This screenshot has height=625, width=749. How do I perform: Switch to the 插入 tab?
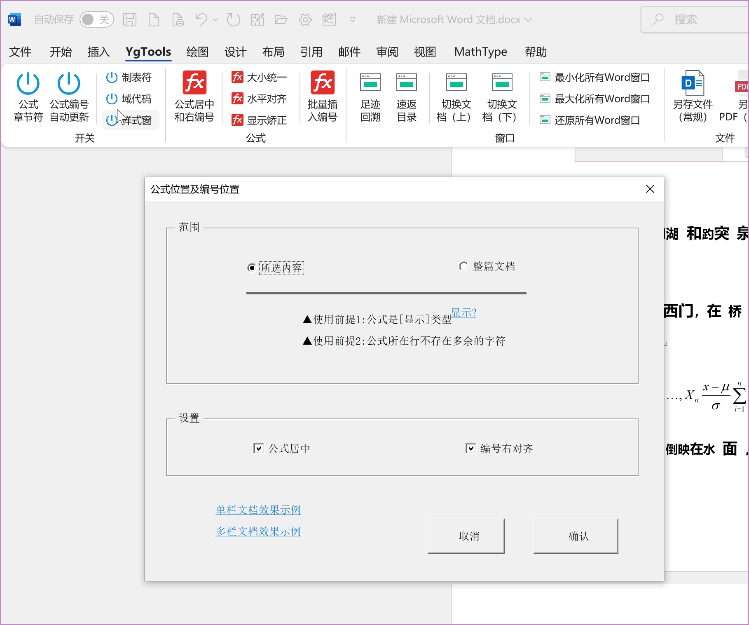[99, 52]
